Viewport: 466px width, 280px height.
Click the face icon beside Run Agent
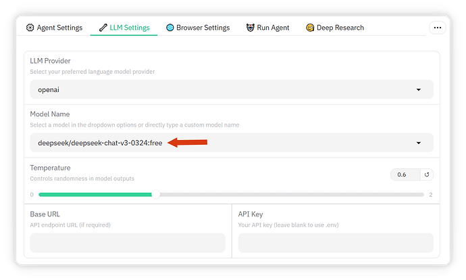[x=251, y=28]
